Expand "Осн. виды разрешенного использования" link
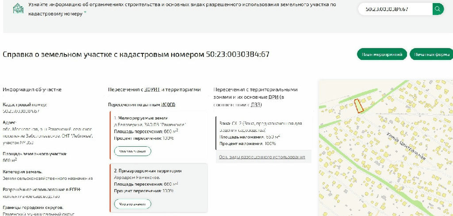Viewport: 453px width, 216px height. pos(262,157)
